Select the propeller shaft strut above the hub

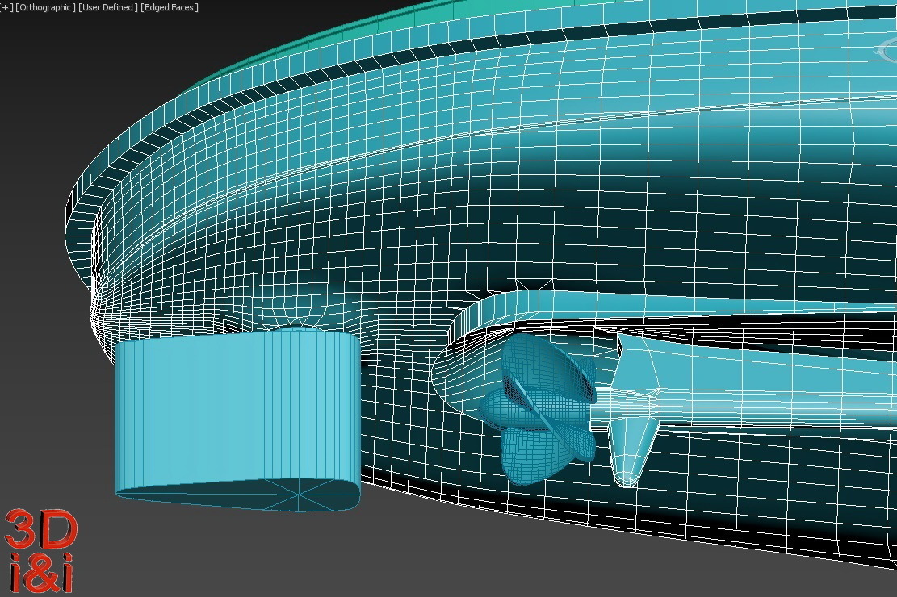tap(635, 366)
